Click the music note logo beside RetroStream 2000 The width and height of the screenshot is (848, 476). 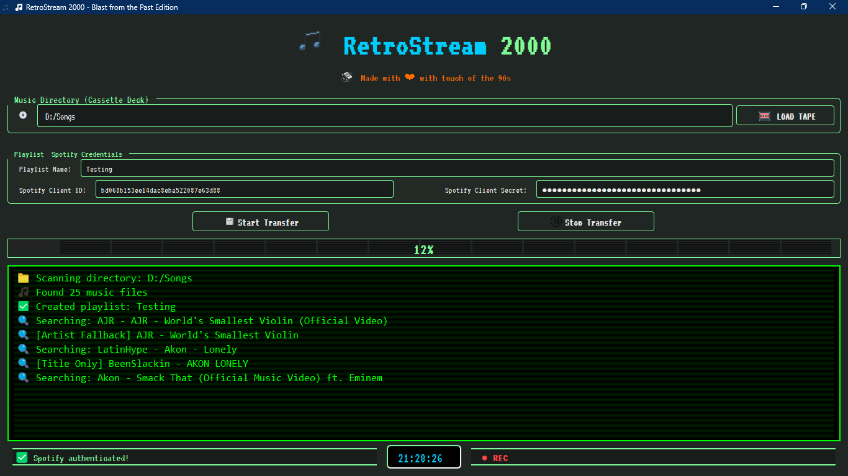coord(310,41)
